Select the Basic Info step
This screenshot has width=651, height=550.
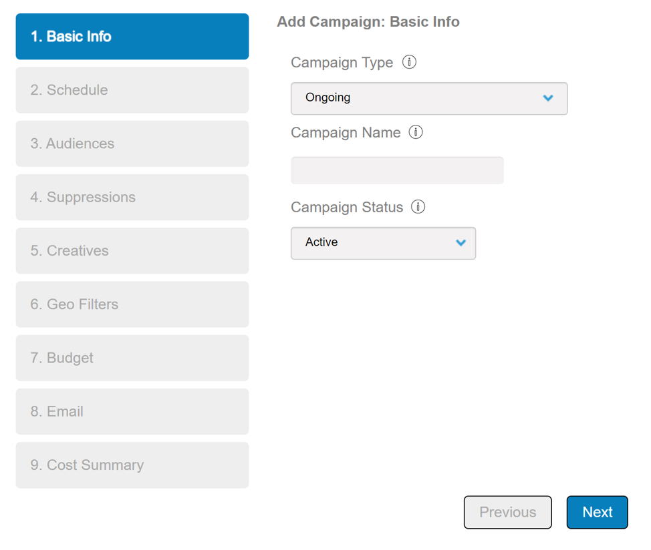point(132,37)
